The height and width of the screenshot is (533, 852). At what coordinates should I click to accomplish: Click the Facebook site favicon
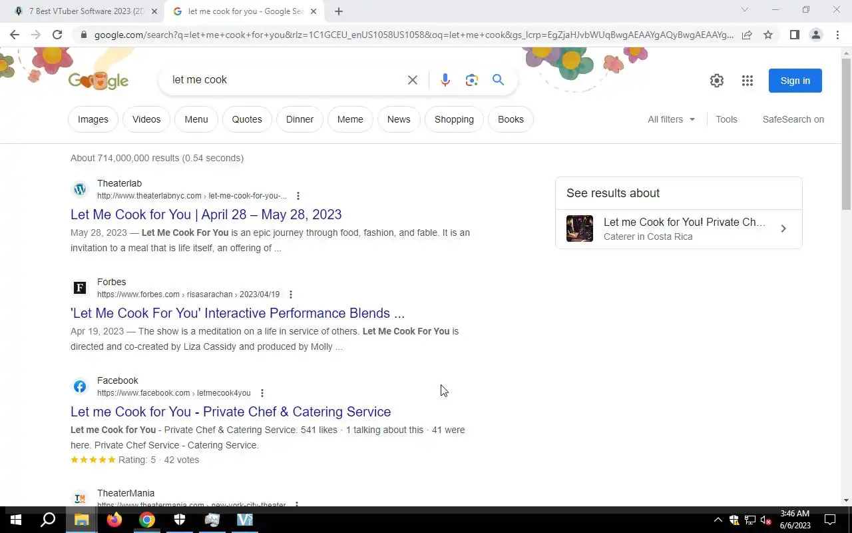80,386
